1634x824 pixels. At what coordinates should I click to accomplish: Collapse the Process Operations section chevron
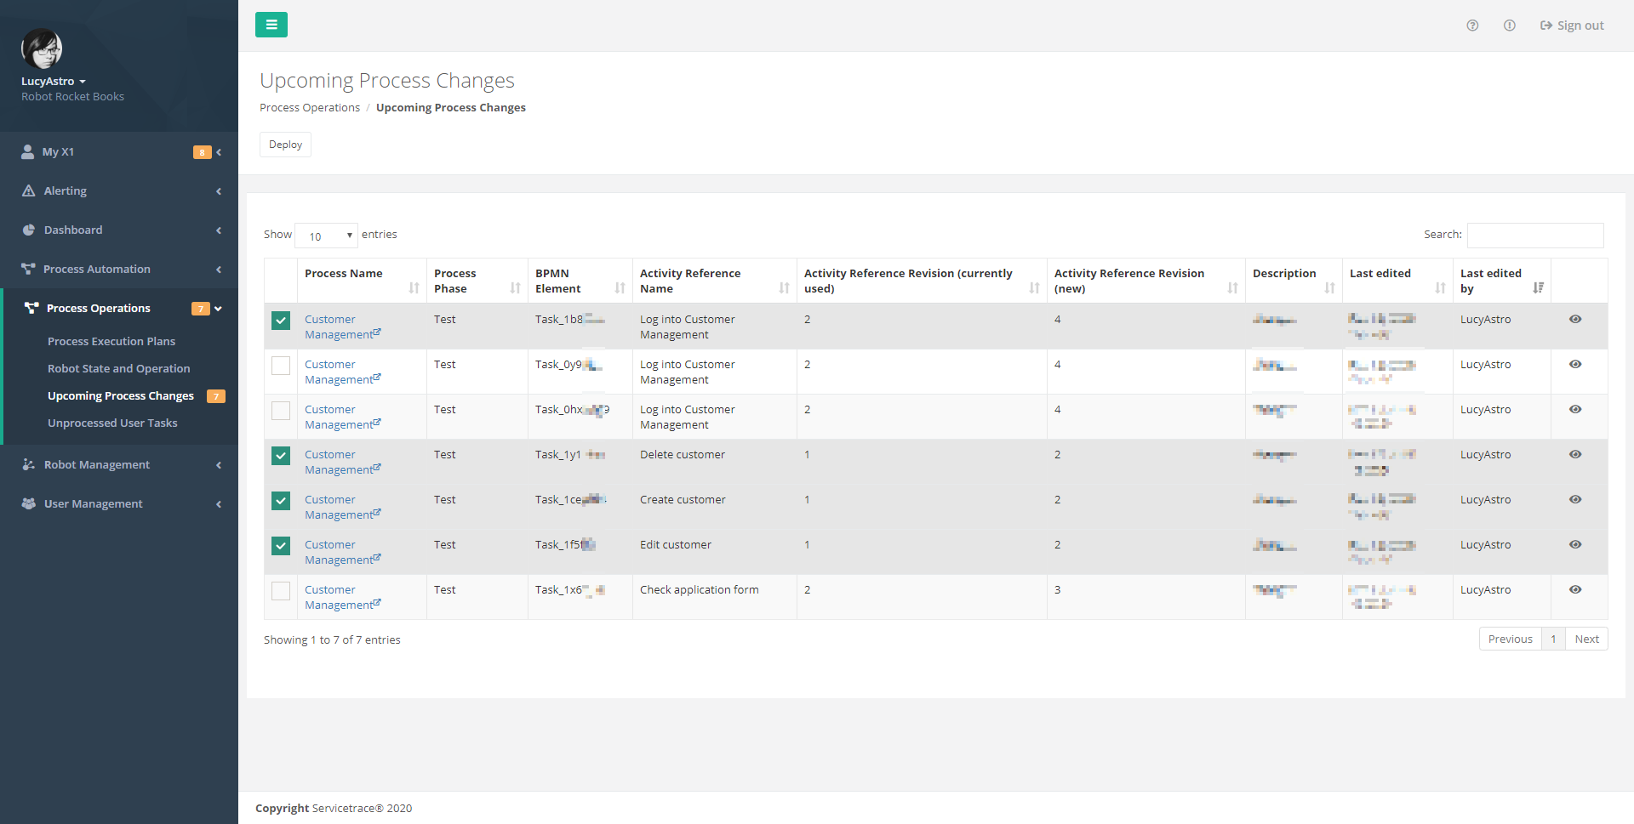tap(219, 308)
